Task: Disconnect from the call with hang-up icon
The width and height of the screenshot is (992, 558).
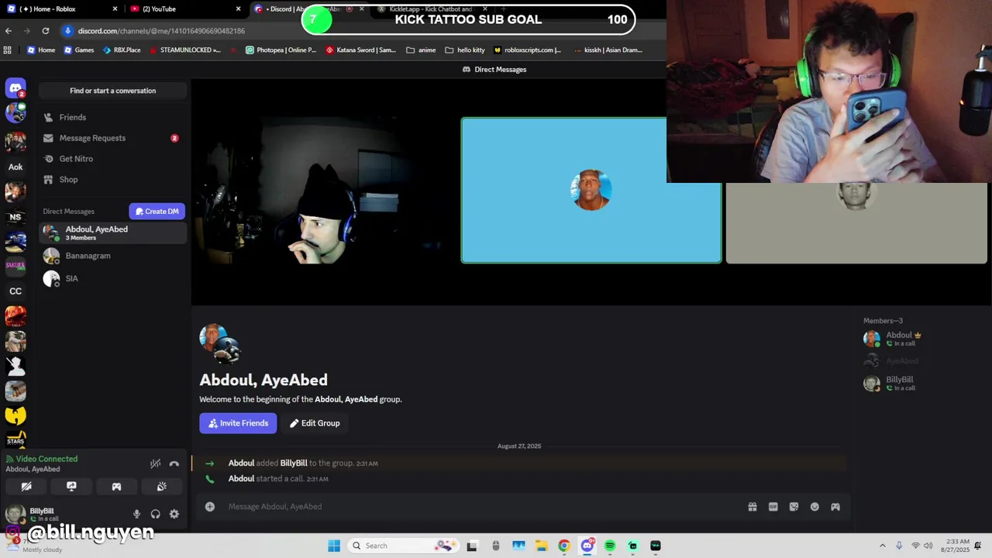Action: (x=174, y=463)
